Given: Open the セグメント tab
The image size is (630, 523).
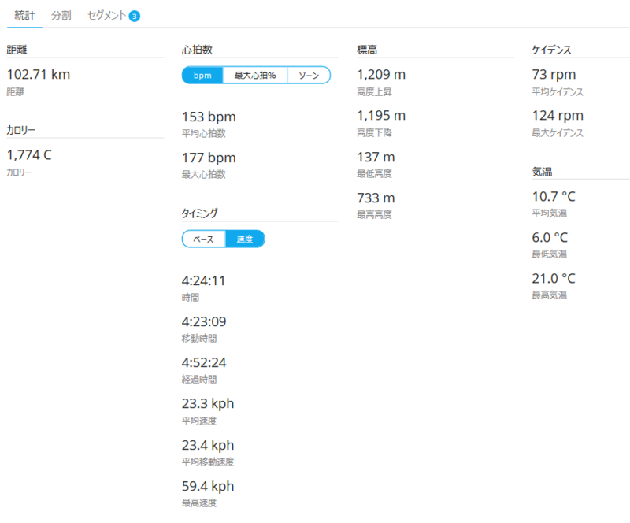Looking at the screenshot, I should [107, 15].
